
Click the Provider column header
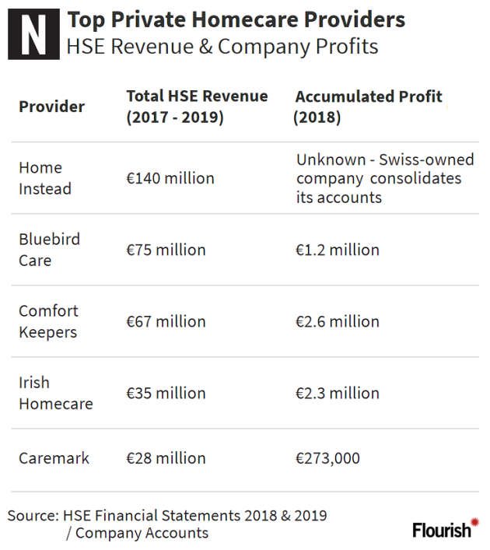[51, 107]
